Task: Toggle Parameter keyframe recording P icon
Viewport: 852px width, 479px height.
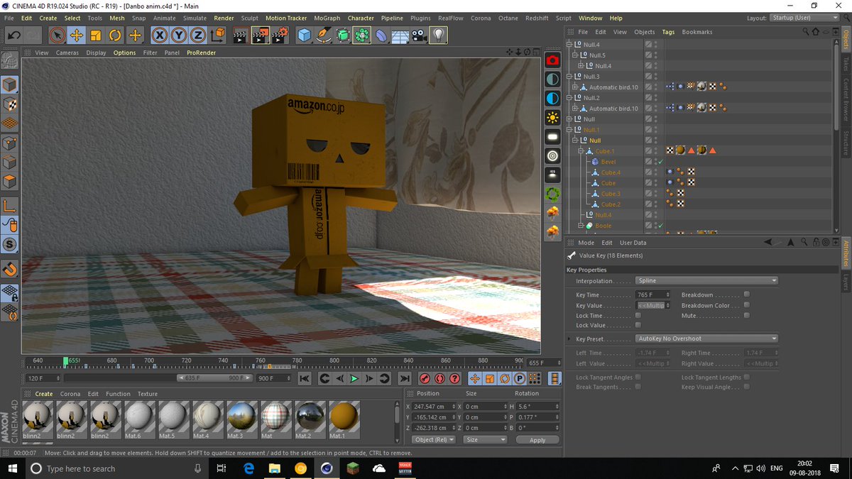Action: point(520,379)
